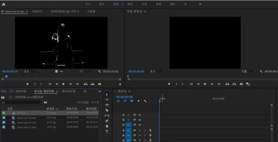Viewport: 278px width, 142px height.
Task: Click Extract button in Program monitor
Action: (x=234, y=84)
